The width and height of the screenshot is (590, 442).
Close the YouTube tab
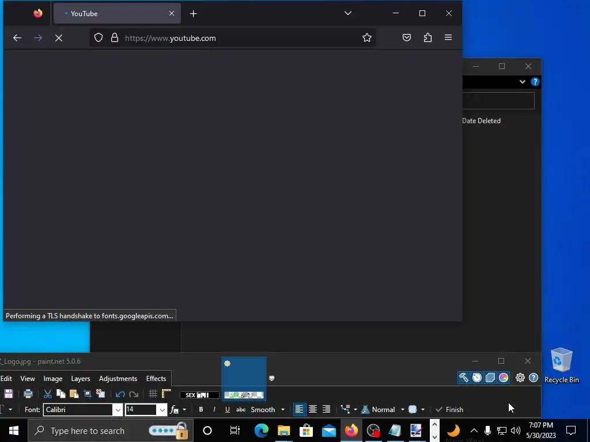tap(172, 14)
